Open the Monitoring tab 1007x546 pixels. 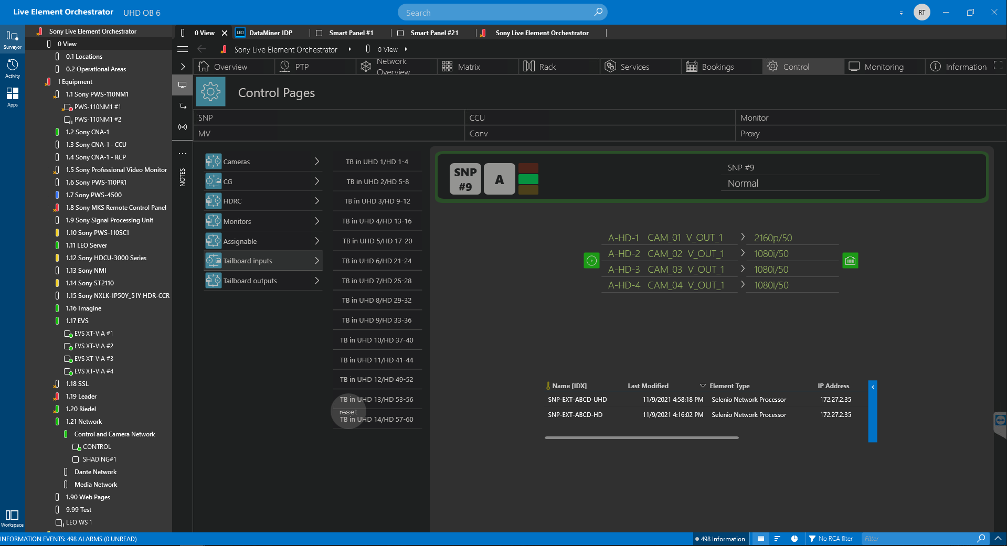[884, 67]
